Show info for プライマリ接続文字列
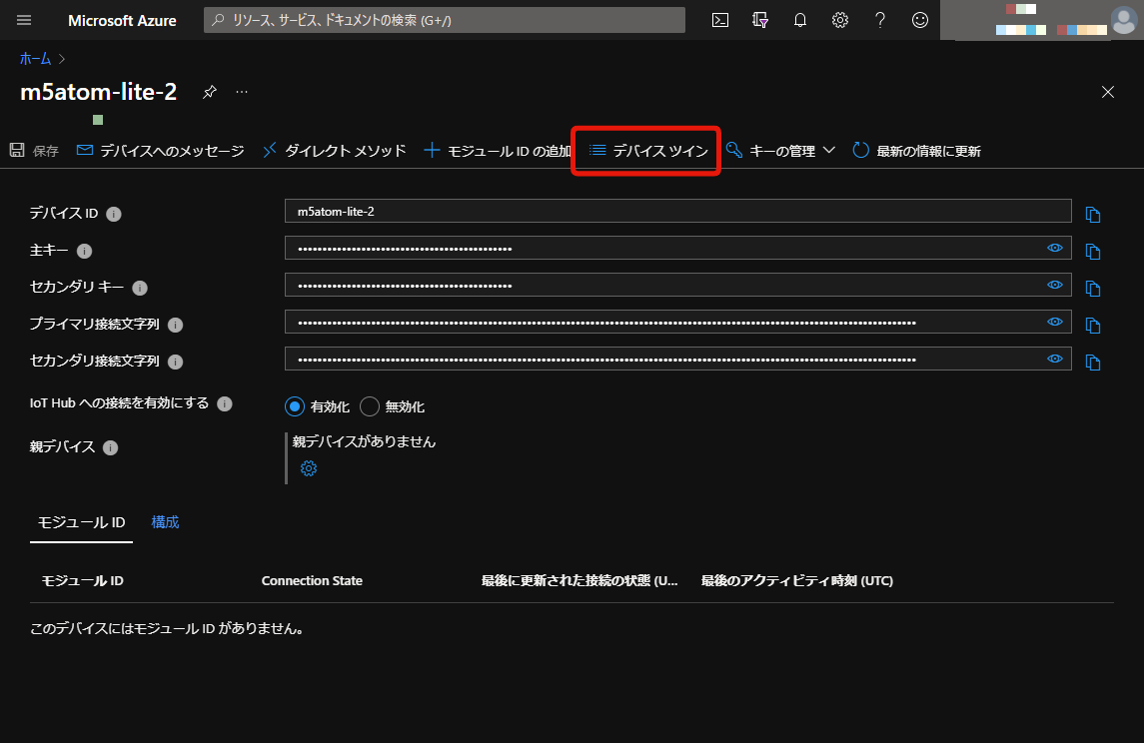The image size is (1144, 743). (175, 325)
